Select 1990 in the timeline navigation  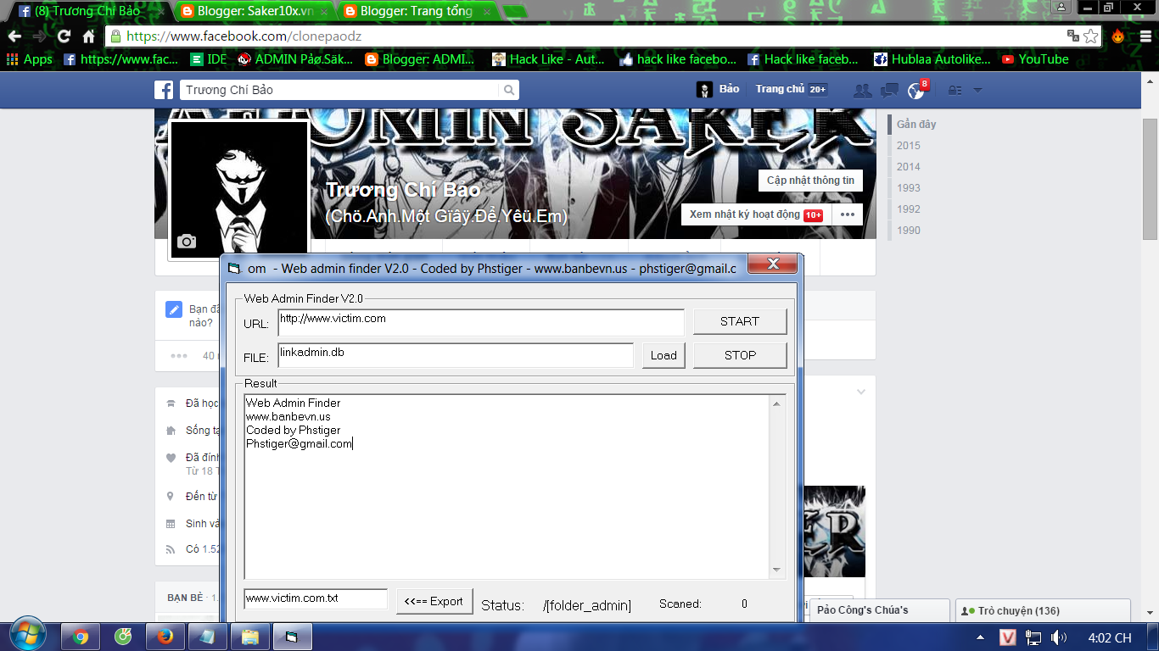909,231
